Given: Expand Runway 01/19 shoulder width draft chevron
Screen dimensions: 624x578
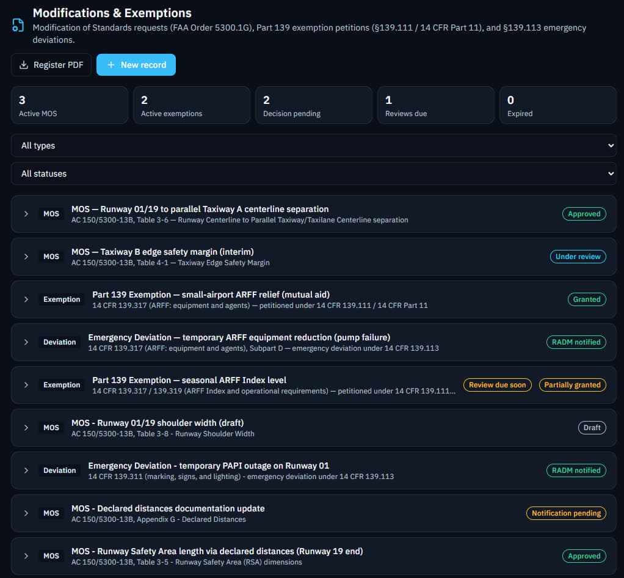Looking at the screenshot, I should coord(26,428).
